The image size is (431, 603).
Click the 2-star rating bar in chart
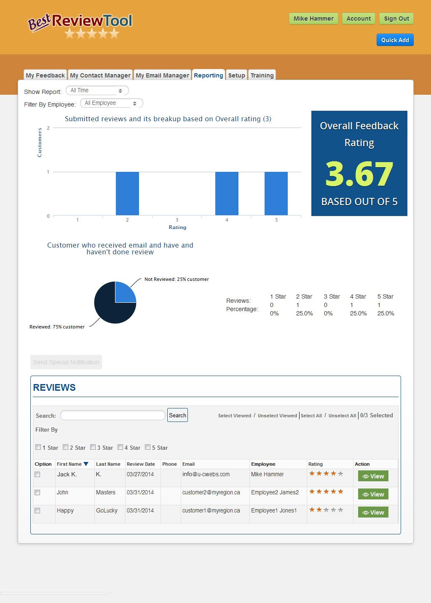point(127,193)
